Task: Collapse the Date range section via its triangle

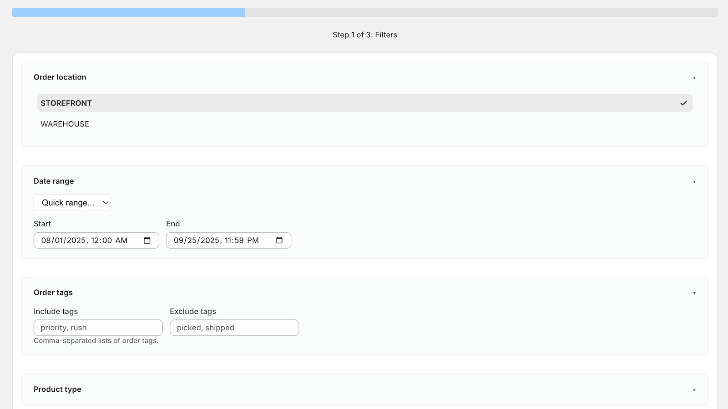Action: coord(694,181)
